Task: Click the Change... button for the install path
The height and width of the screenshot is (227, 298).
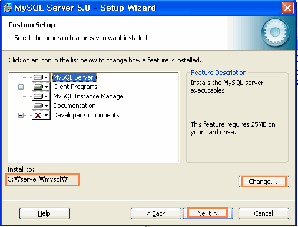Action: (264, 182)
